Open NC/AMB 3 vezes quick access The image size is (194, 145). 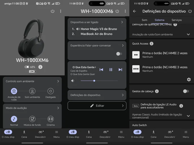[x=162, y=69]
